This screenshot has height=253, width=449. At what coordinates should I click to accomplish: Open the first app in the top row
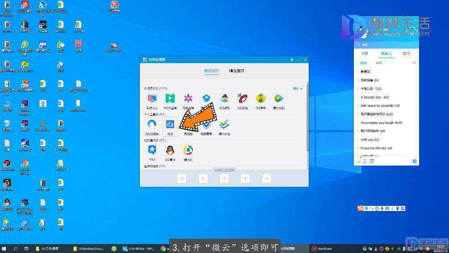pos(152,99)
